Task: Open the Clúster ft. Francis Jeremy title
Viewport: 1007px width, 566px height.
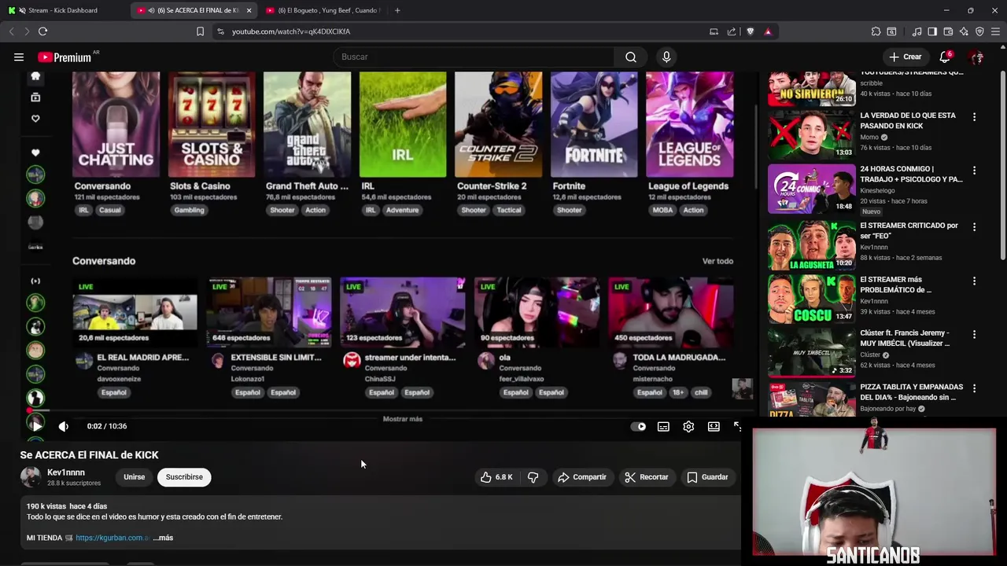Action: point(905,338)
